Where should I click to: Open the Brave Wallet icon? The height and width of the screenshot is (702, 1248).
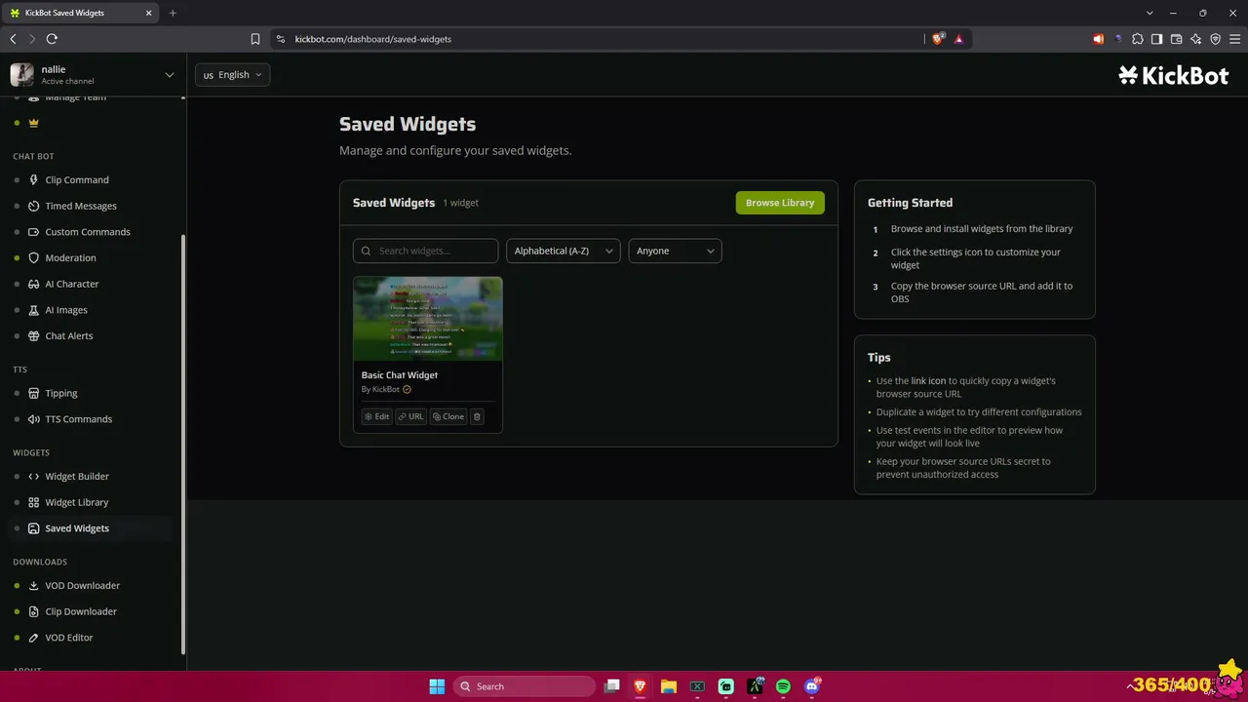click(x=1176, y=39)
